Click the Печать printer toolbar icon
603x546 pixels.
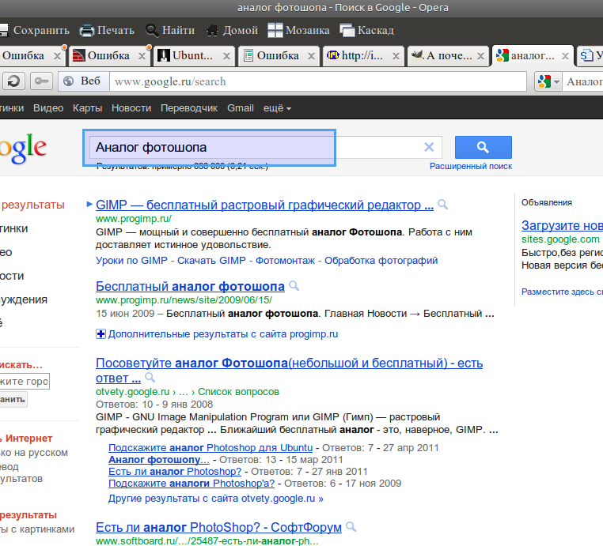click(x=87, y=30)
